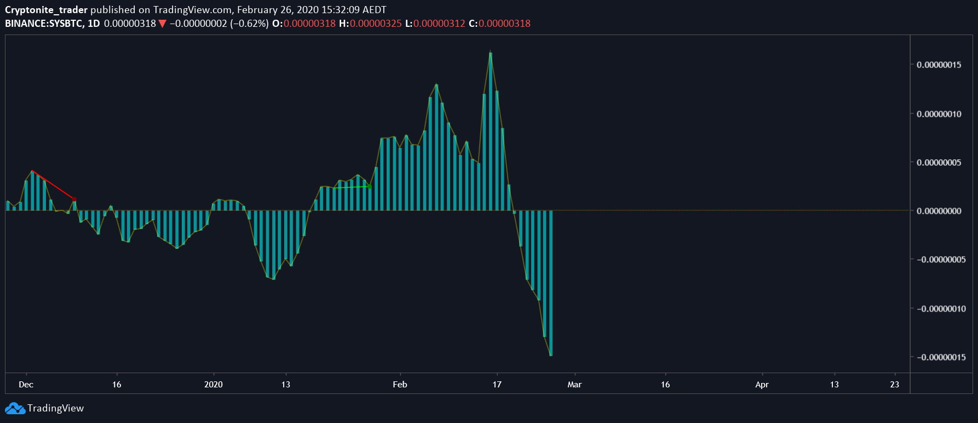Click the '−0.00000002 (−0.62%)' change text
Screen dimensions: 978x423
click(x=219, y=24)
